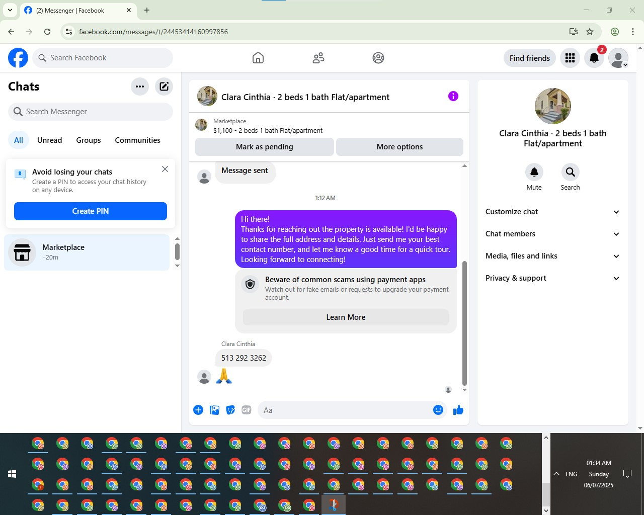
Task: Open the Marketplace chat row
Action: [x=87, y=252]
